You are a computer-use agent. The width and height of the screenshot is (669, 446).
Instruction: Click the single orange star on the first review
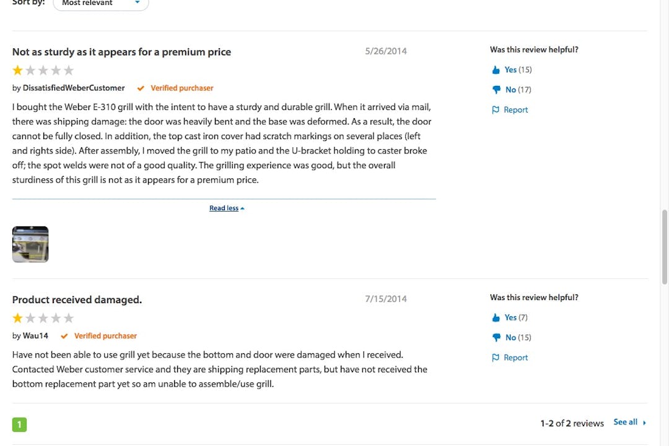point(17,70)
